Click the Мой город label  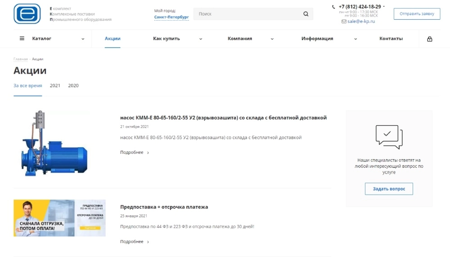(x=165, y=11)
